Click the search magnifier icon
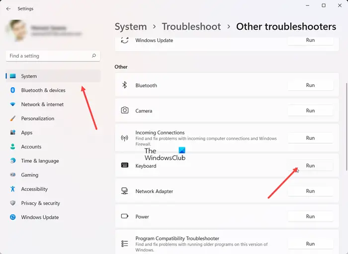Screen dimensions: 348x254 pos(94,56)
